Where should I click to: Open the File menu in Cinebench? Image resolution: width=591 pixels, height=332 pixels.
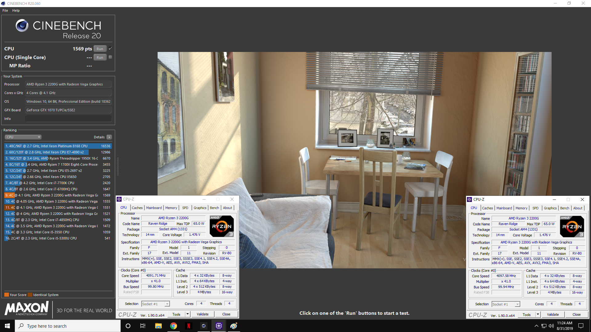(x=5, y=10)
